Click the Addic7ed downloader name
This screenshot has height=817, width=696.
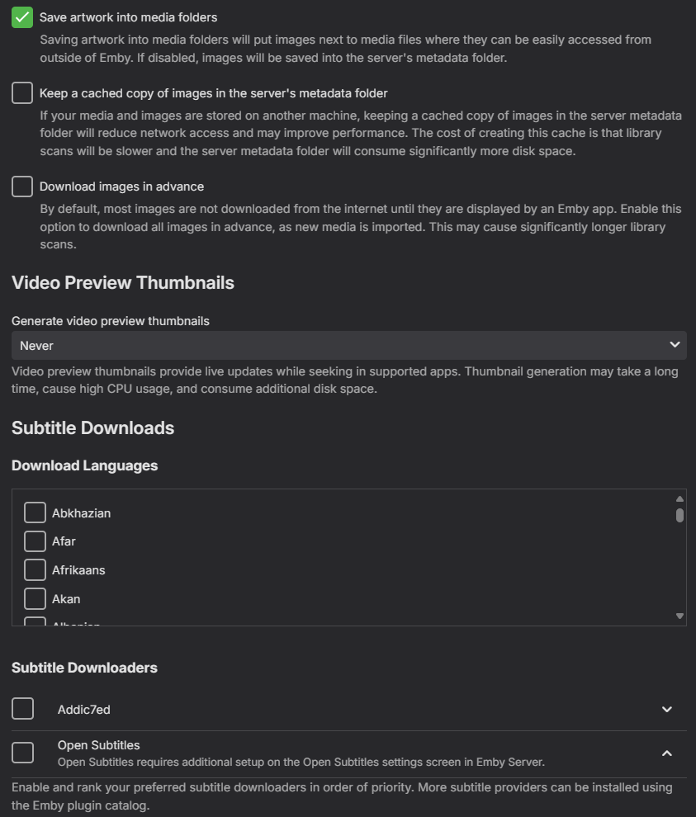click(83, 710)
